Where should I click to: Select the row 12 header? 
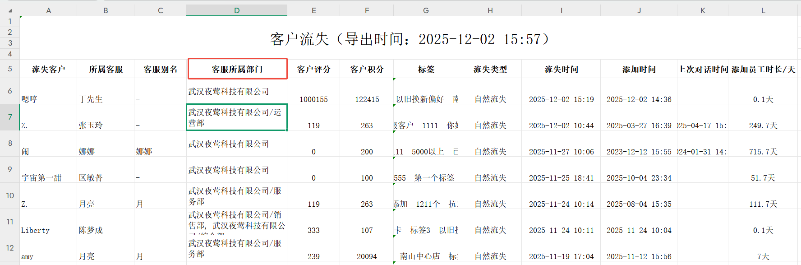tap(9, 248)
